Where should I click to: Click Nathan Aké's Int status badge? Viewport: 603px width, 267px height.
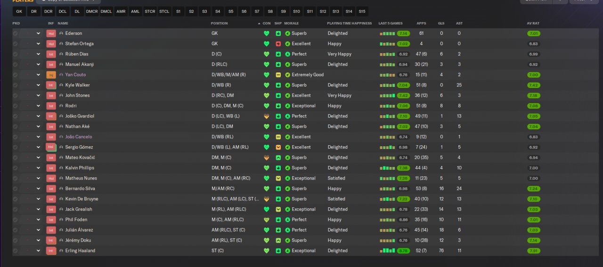(x=51, y=126)
